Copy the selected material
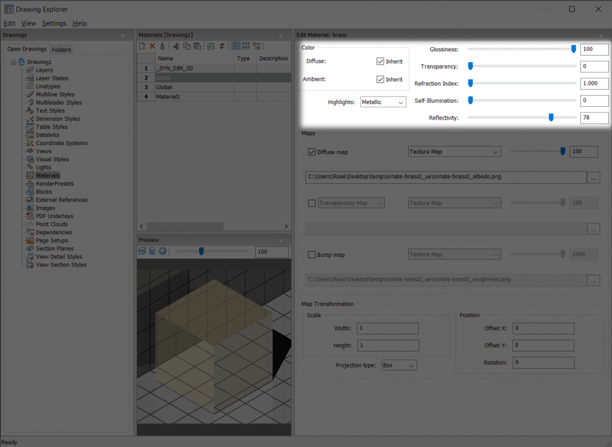This screenshot has width=612, height=447. pyautogui.click(x=187, y=45)
